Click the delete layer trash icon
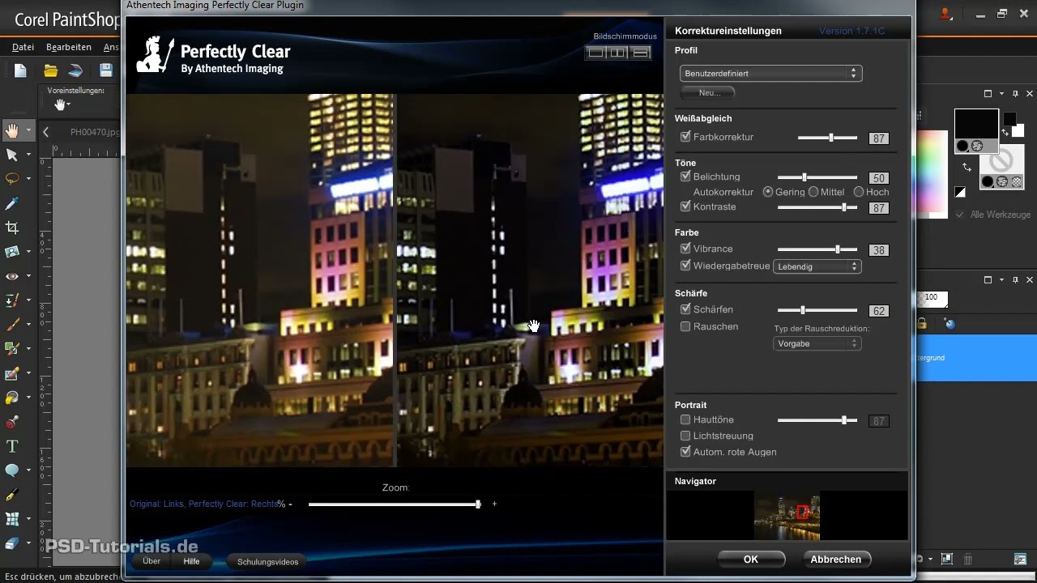This screenshot has height=583, width=1037. coord(967,559)
